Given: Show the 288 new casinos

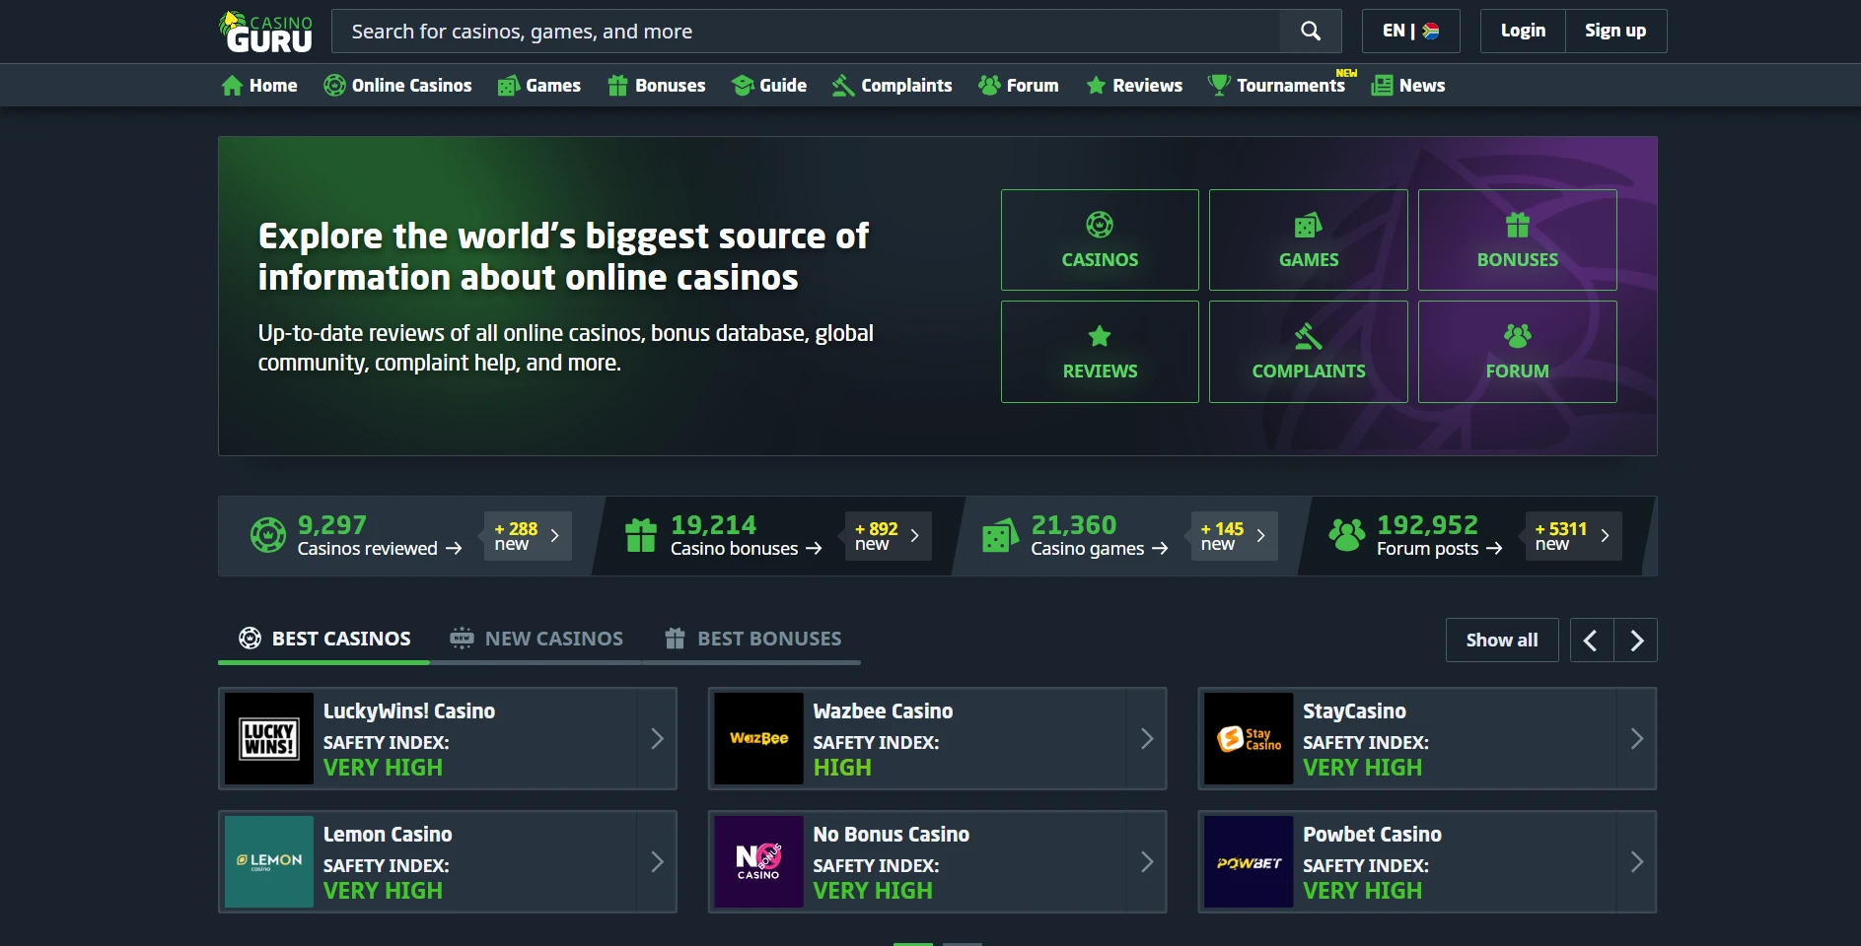Looking at the screenshot, I should tap(527, 536).
